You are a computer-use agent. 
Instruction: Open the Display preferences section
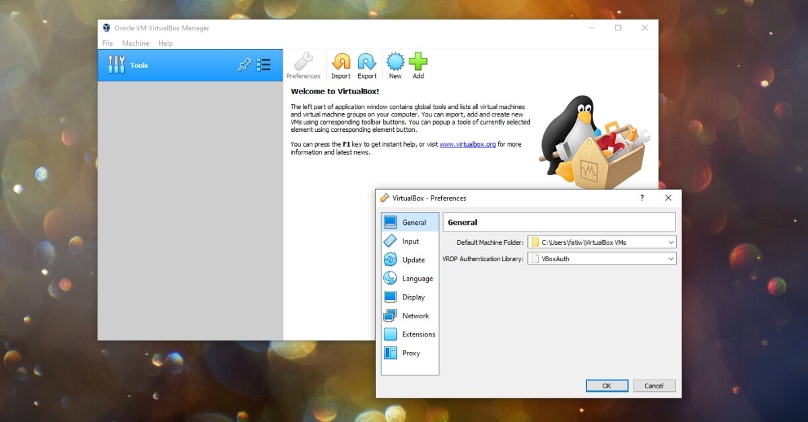pyautogui.click(x=413, y=297)
